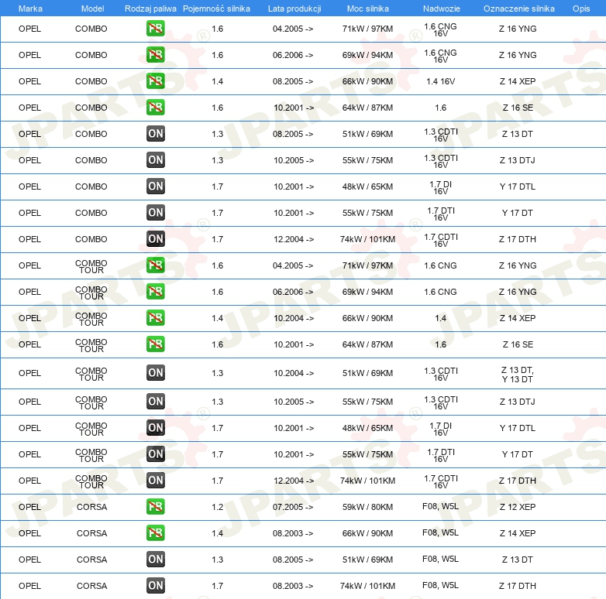The width and height of the screenshot is (606, 599).
Task: Click the Moc silnika column header
Action: coord(367,9)
